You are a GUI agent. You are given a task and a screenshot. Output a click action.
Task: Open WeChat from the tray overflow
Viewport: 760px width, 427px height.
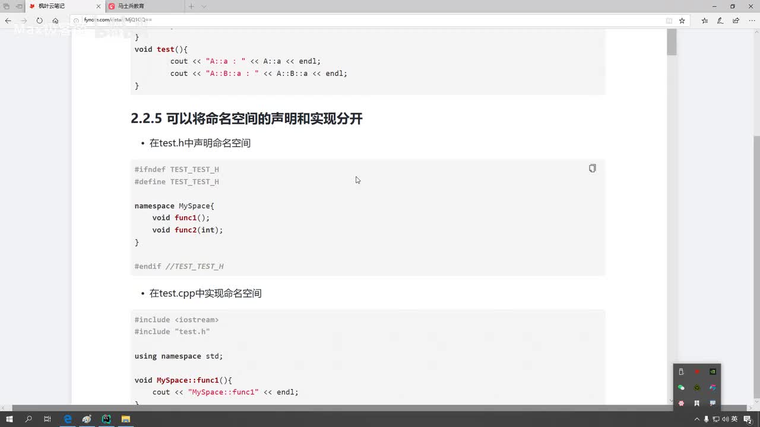(x=681, y=387)
